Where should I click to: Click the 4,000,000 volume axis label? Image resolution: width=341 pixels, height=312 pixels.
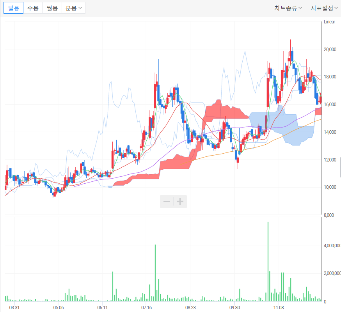pos(332,245)
